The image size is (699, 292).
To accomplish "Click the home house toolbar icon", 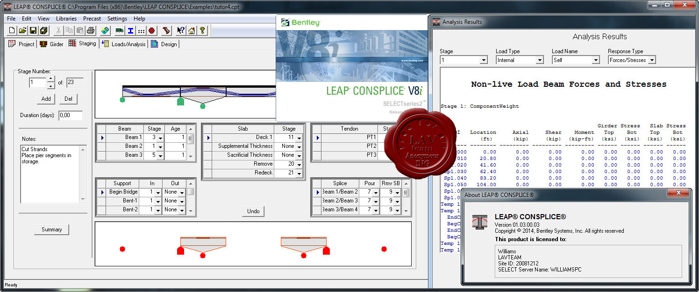I will click(191, 31).
